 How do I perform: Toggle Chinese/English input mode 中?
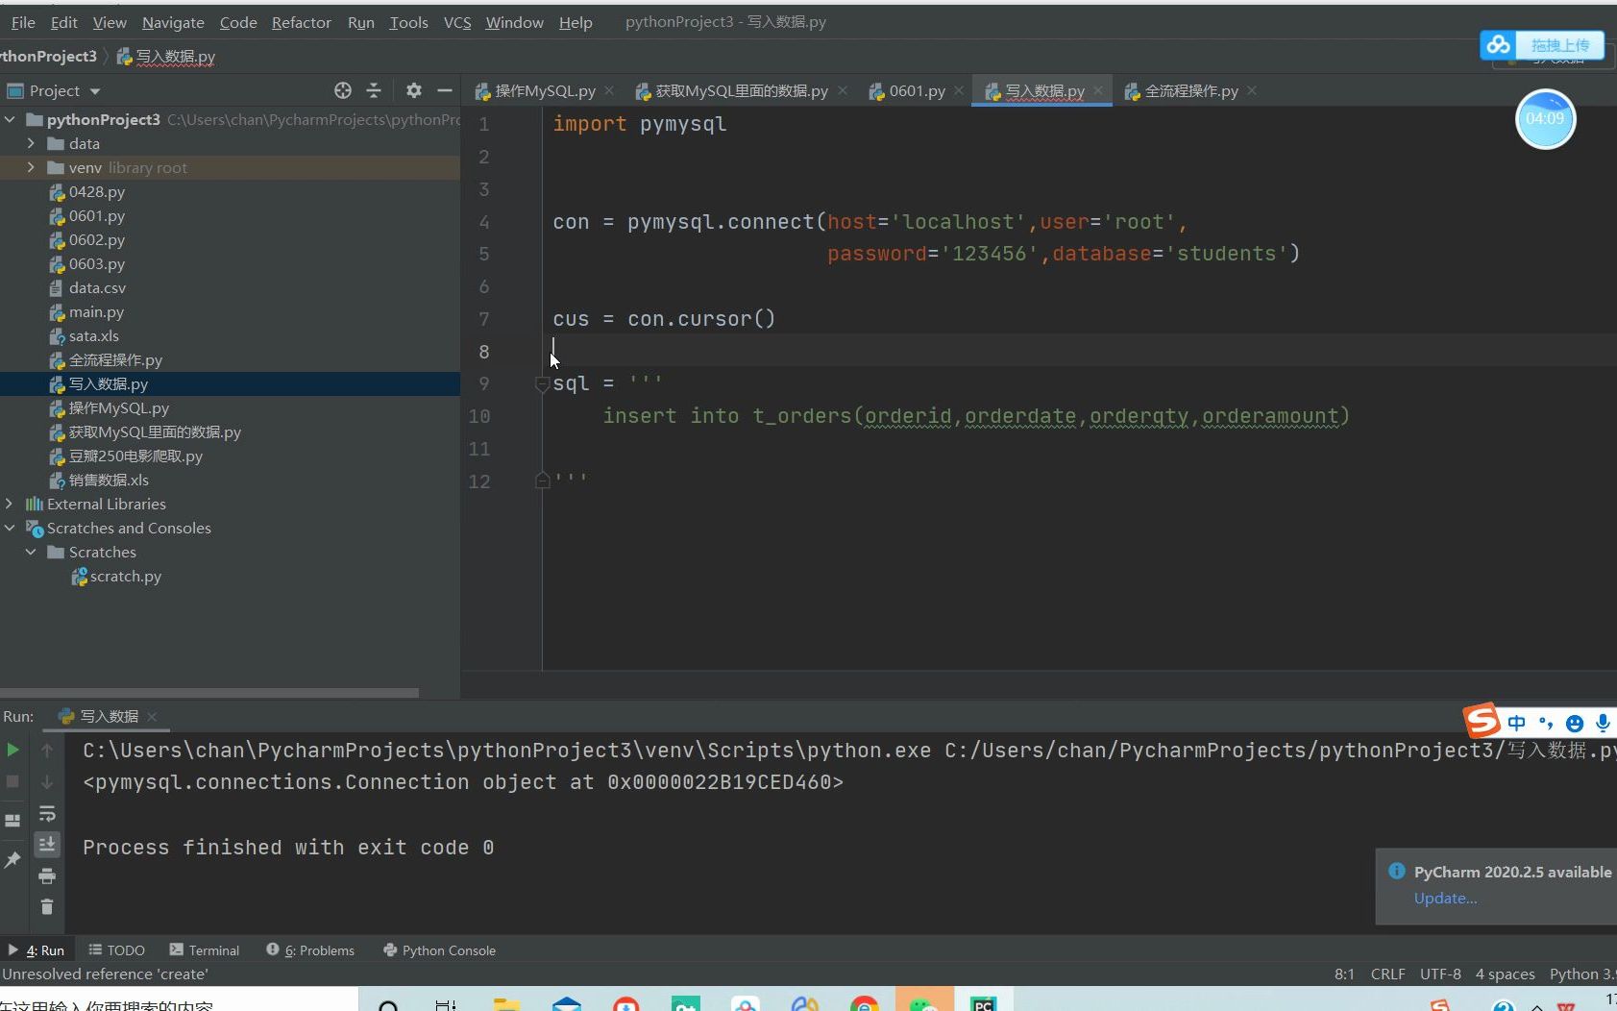(1517, 724)
